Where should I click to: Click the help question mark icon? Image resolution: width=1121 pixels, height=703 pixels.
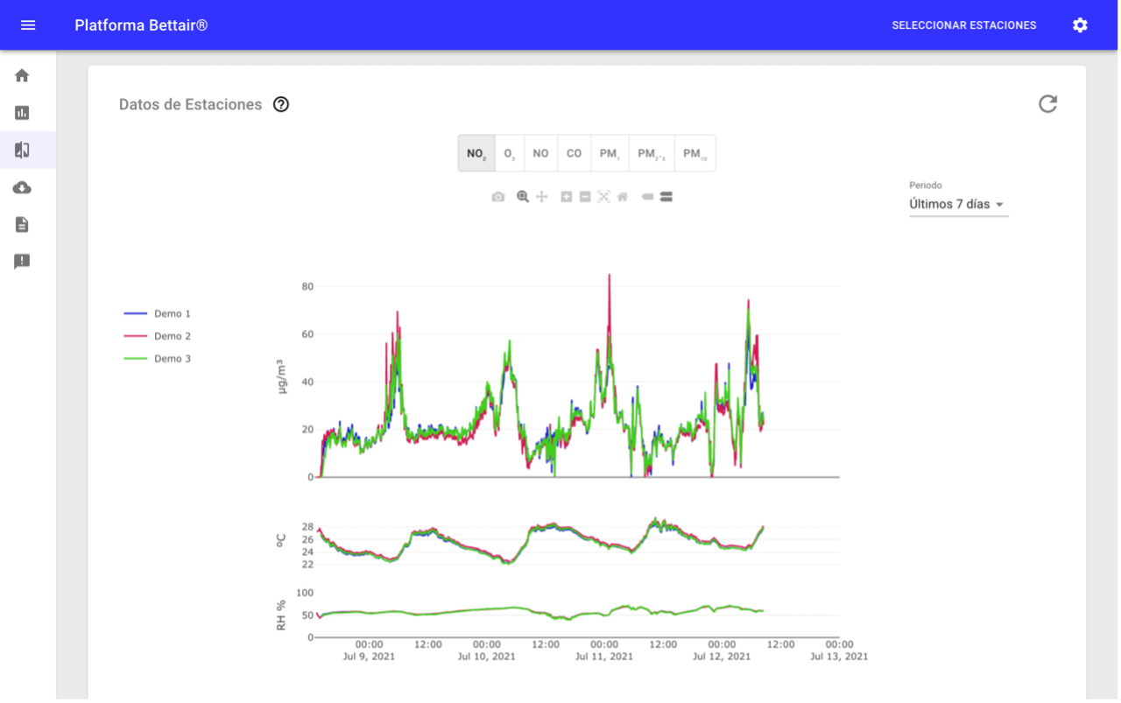click(x=281, y=104)
